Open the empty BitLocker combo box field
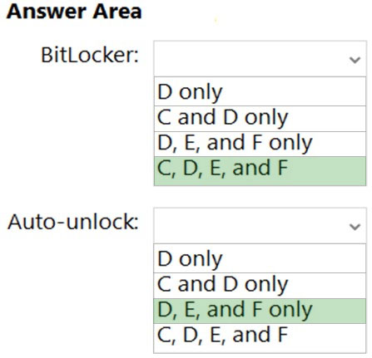 [x=260, y=59]
